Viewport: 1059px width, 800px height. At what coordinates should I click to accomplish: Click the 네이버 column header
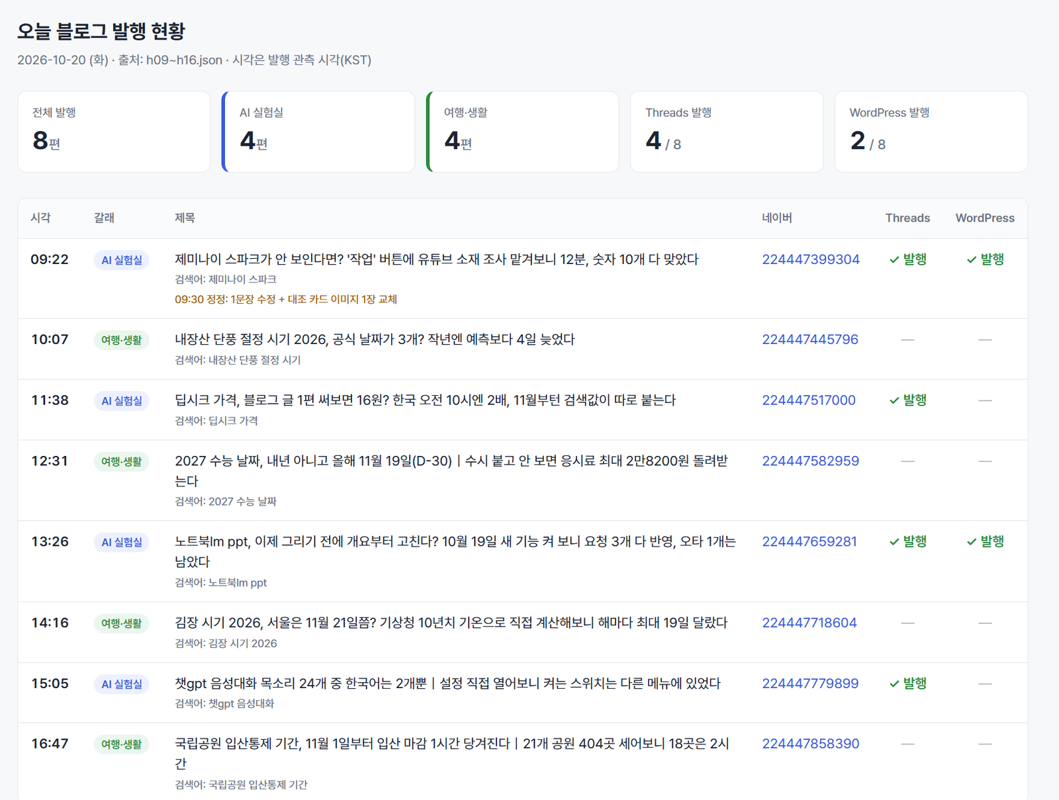point(777,218)
